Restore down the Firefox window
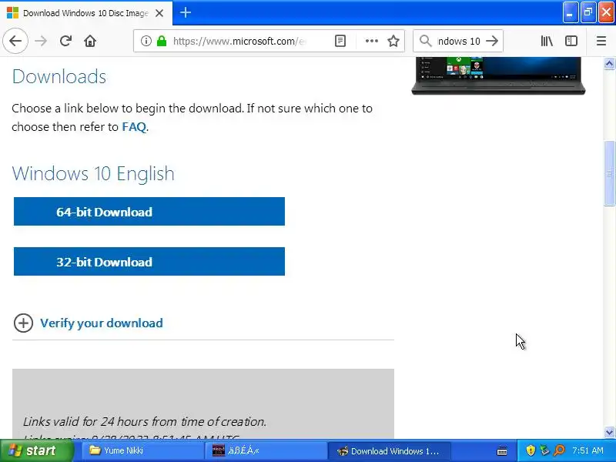The width and height of the screenshot is (616, 462). (x=588, y=12)
